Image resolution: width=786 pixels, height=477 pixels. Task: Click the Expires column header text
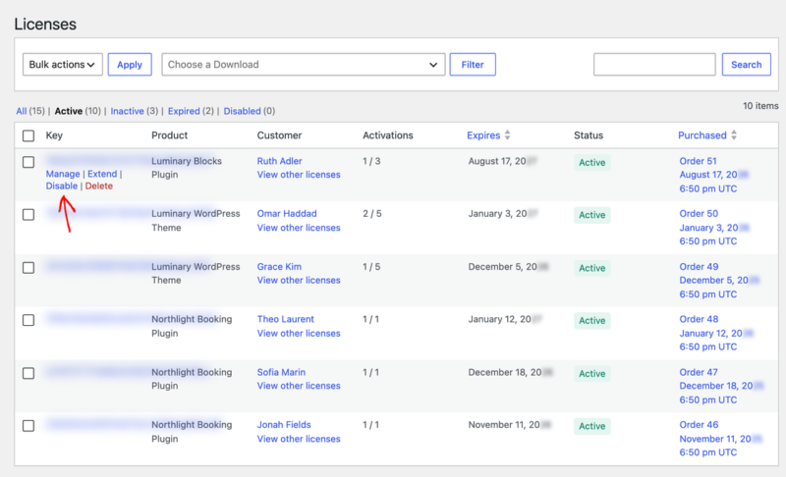[x=483, y=135]
